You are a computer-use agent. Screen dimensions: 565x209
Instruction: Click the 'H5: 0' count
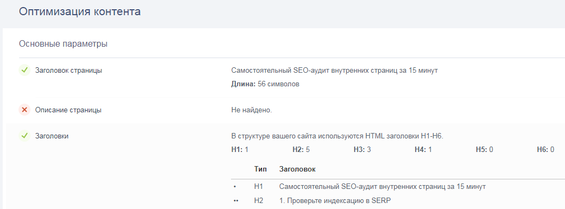(484, 150)
